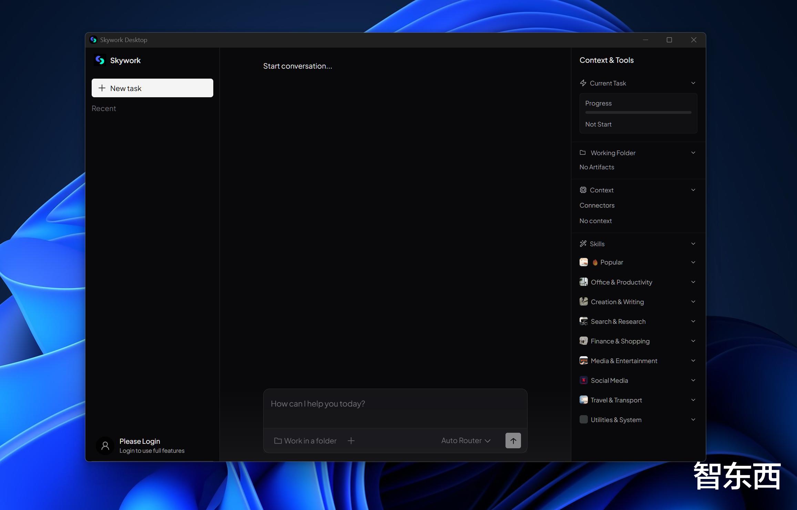797x510 pixels.
Task: Click the Current Task lightning icon
Action: pos(583,83)
